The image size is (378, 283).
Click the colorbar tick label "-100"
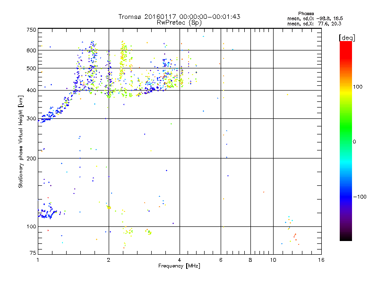point(360,197)
